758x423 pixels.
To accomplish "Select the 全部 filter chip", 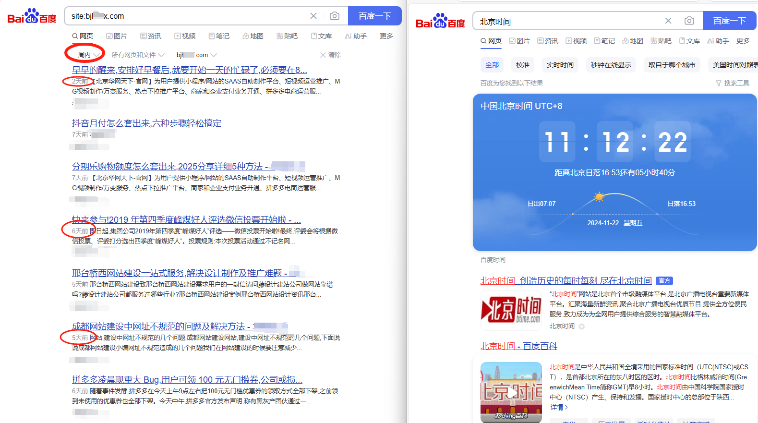I will [x=492, y=65].
